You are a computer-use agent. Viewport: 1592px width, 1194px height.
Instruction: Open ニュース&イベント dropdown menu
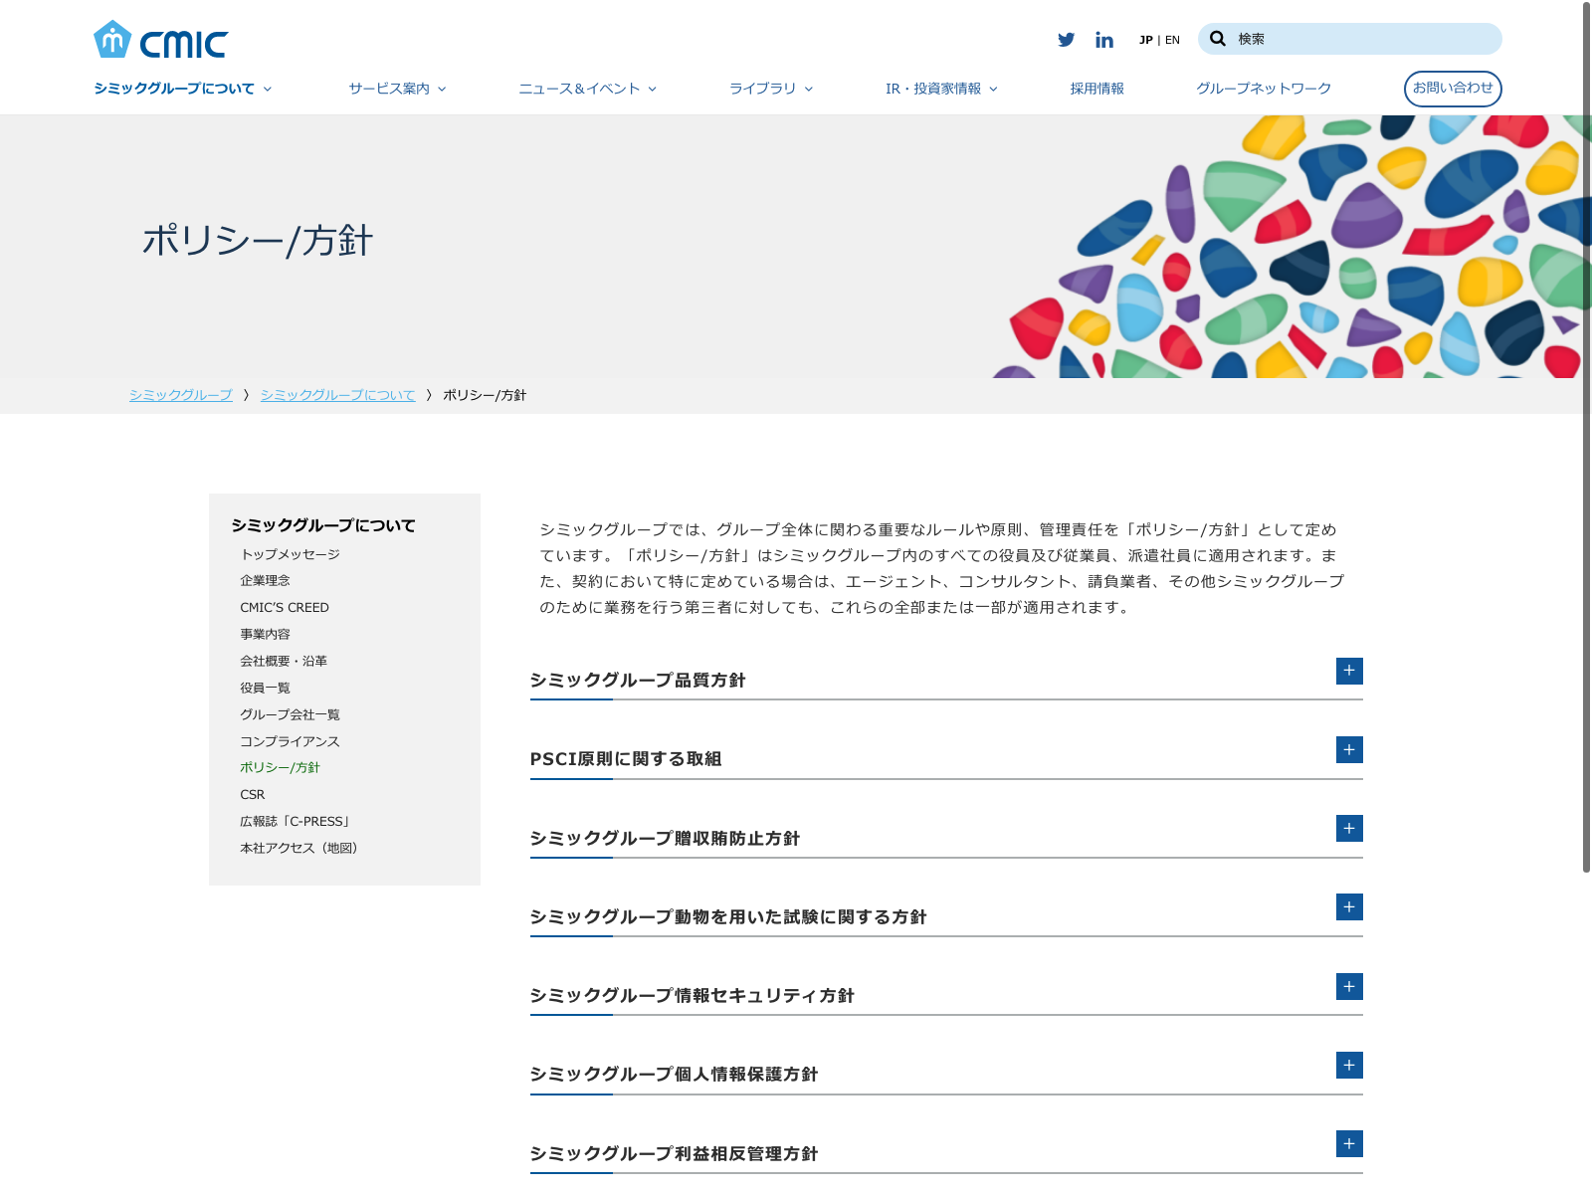pyautogui.click(x=587, y=89)
